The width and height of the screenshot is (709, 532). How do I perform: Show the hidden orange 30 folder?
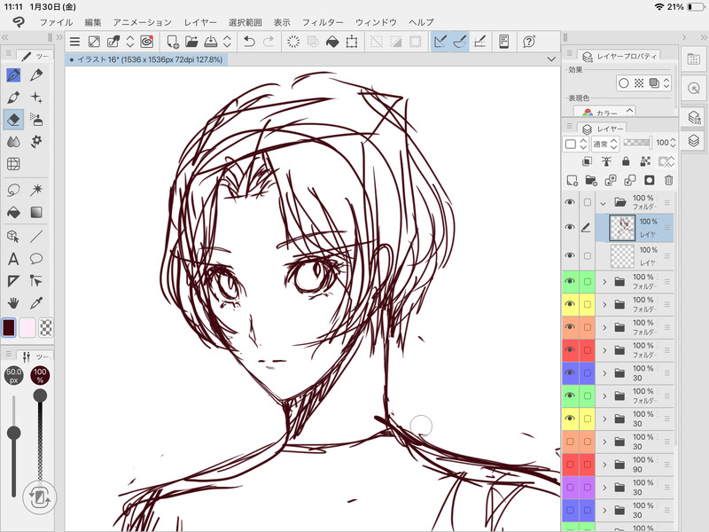570,441
